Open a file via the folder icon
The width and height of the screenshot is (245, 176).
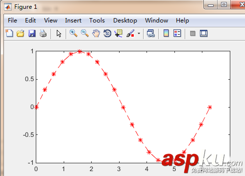(21, 34)
